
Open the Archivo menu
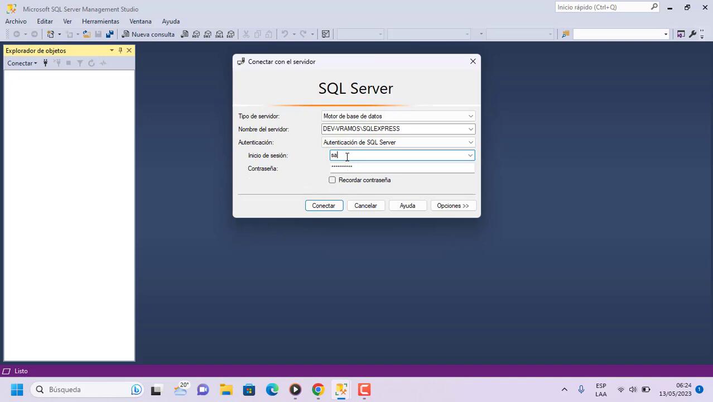16,21
